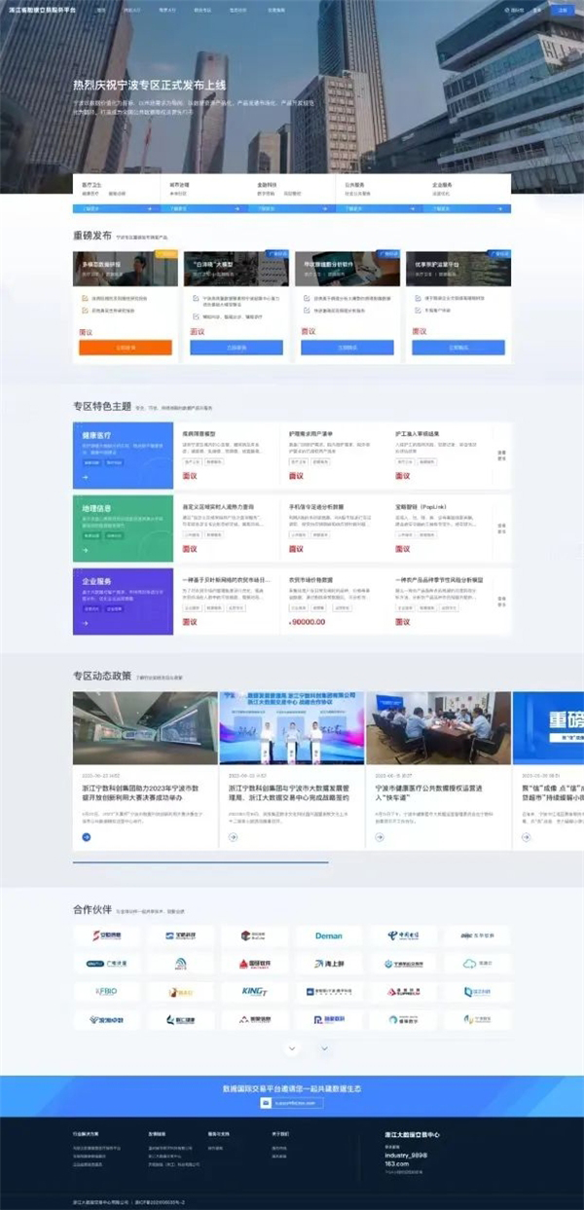Click the FBIO partner logo
This screenshot has height=1210, width=584.
[x=105, y=992]
